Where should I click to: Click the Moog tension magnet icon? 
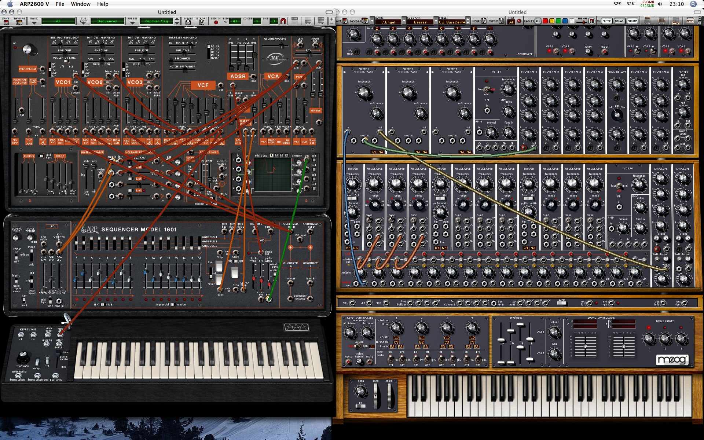click(591, 21)
